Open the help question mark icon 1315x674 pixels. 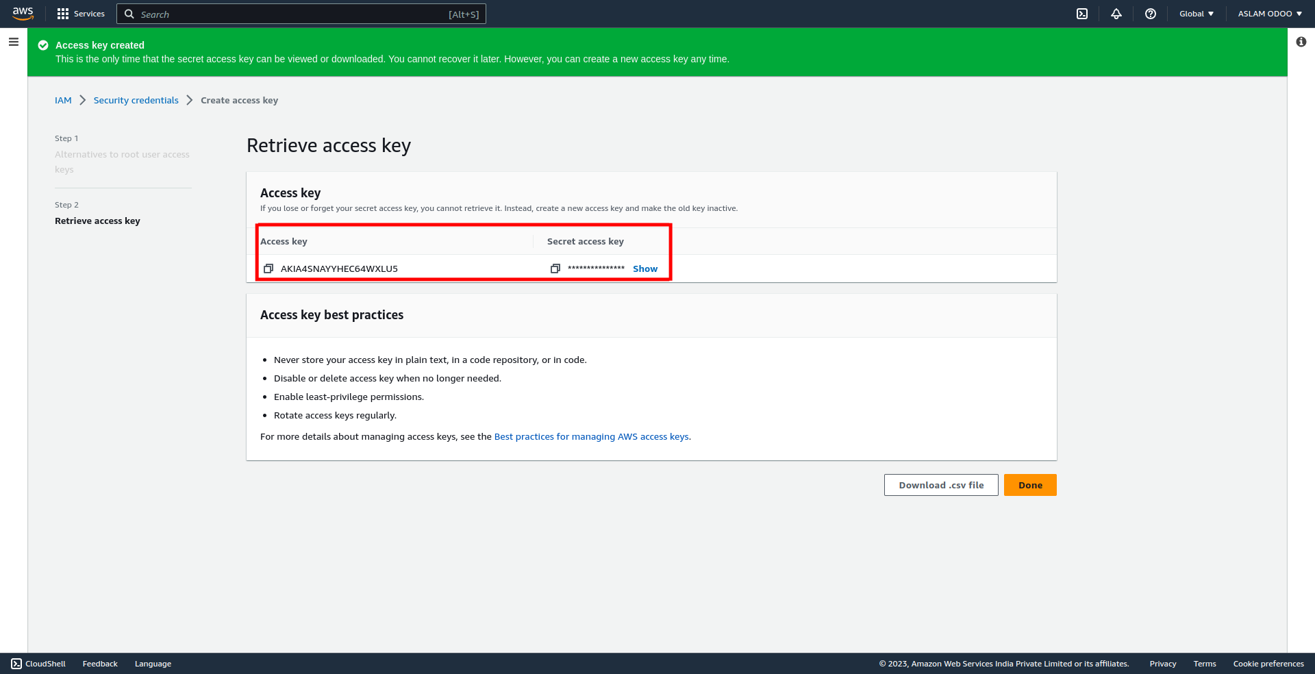pyautogui.click(x=1151, y=14)
